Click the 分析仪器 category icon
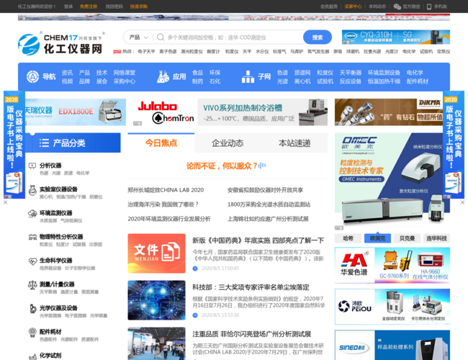The width and height of the screenshot is (468, 360). tap(32, 166)
